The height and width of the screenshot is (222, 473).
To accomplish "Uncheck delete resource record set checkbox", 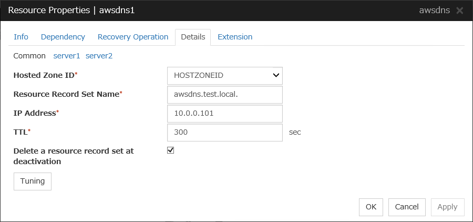I will coord(170,150).
